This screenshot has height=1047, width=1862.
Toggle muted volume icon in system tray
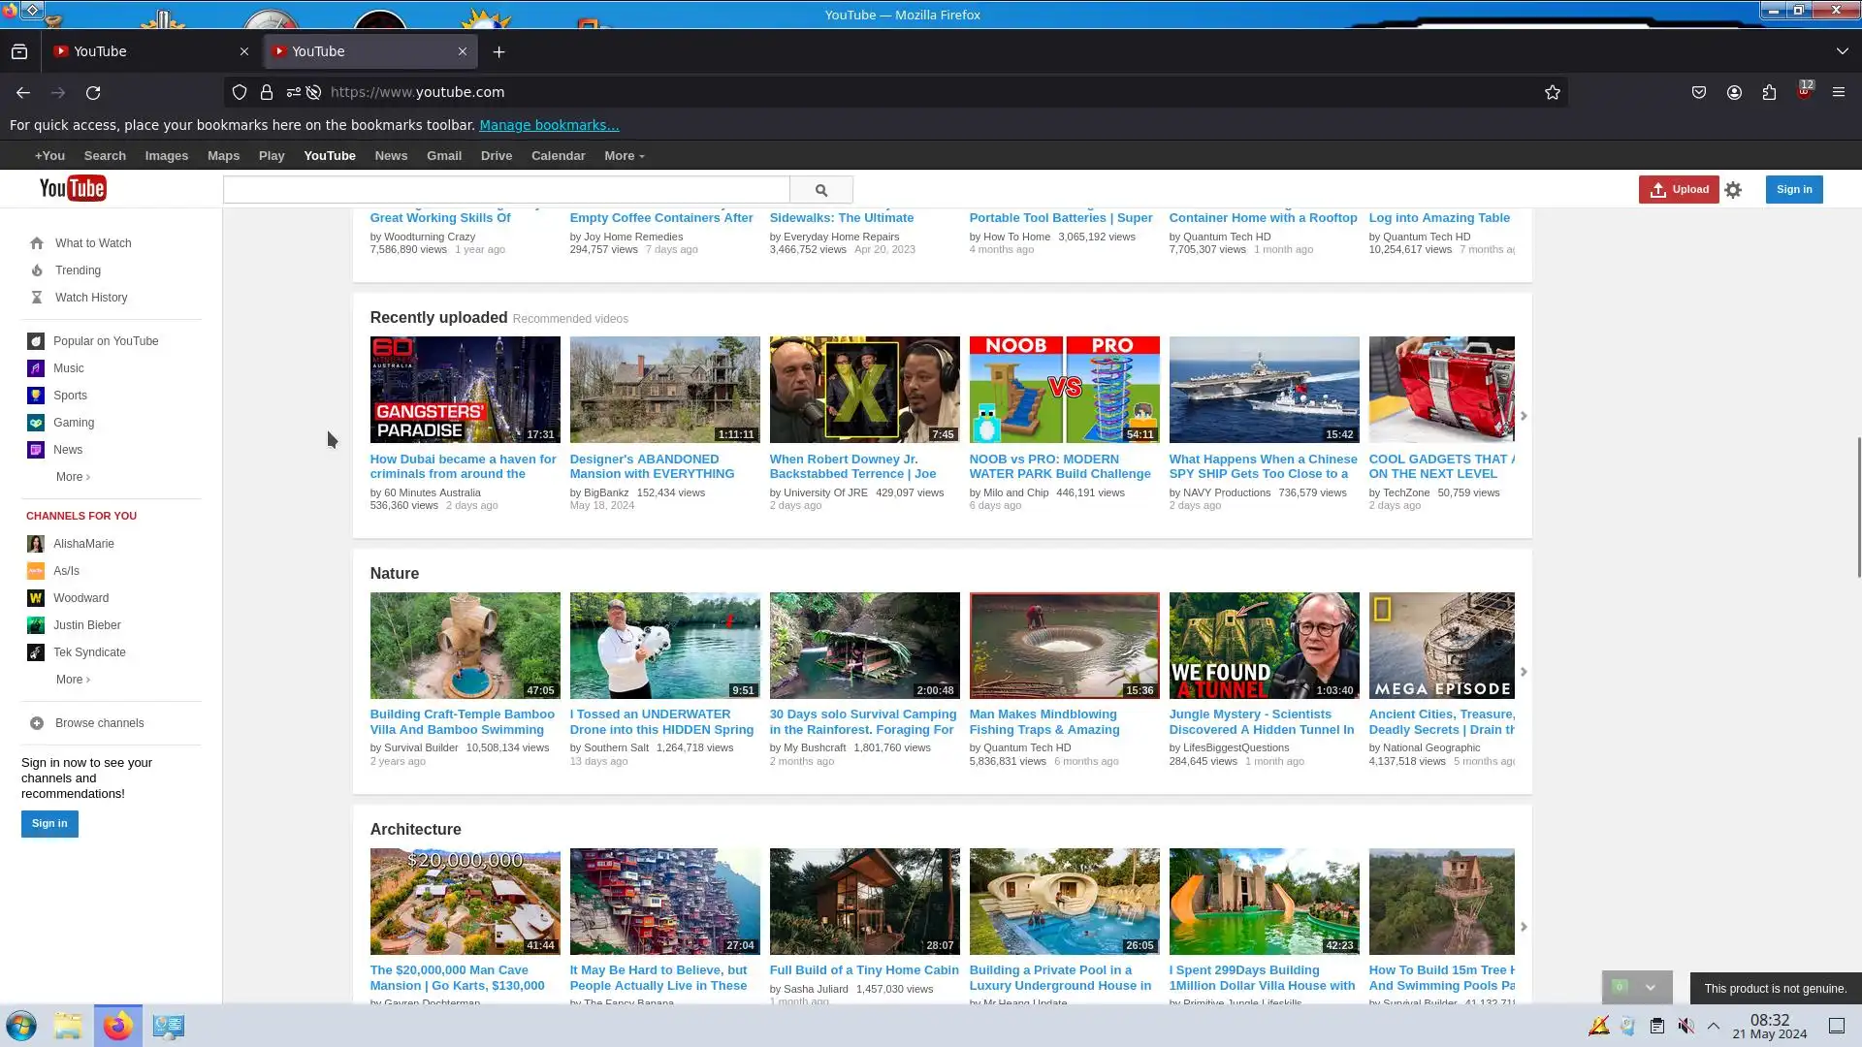point(1686,1026)
